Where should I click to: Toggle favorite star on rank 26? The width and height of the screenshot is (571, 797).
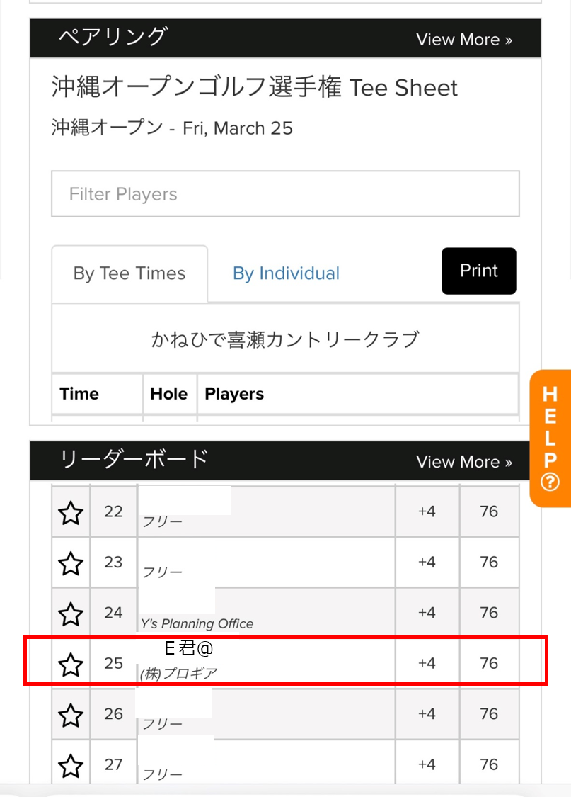(x=71, y=715)
